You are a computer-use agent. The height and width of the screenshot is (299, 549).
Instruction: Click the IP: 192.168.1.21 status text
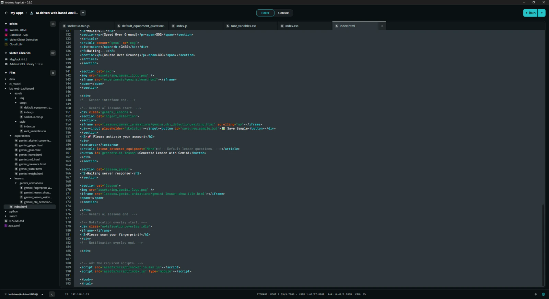[77, 295]
